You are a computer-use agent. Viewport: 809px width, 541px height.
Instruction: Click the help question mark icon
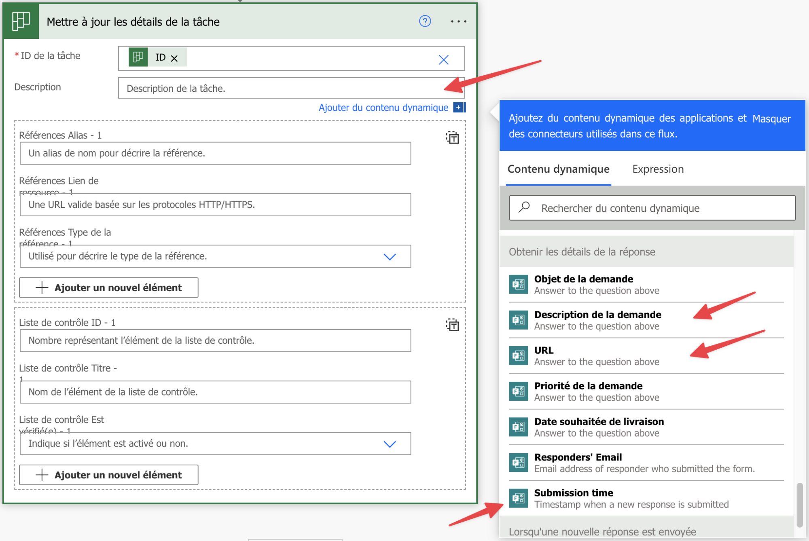(425, 21)
